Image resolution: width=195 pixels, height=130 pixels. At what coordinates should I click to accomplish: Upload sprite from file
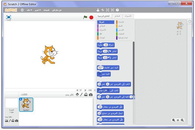point(86,95)
